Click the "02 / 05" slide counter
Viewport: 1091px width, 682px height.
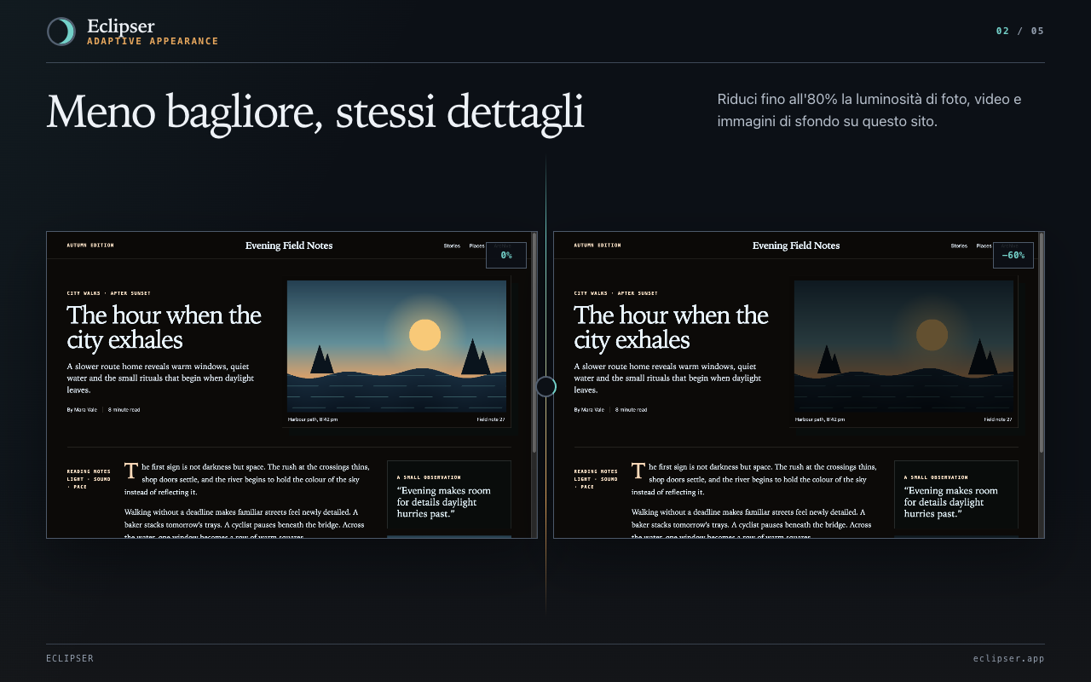click(x=1020, y=31)
